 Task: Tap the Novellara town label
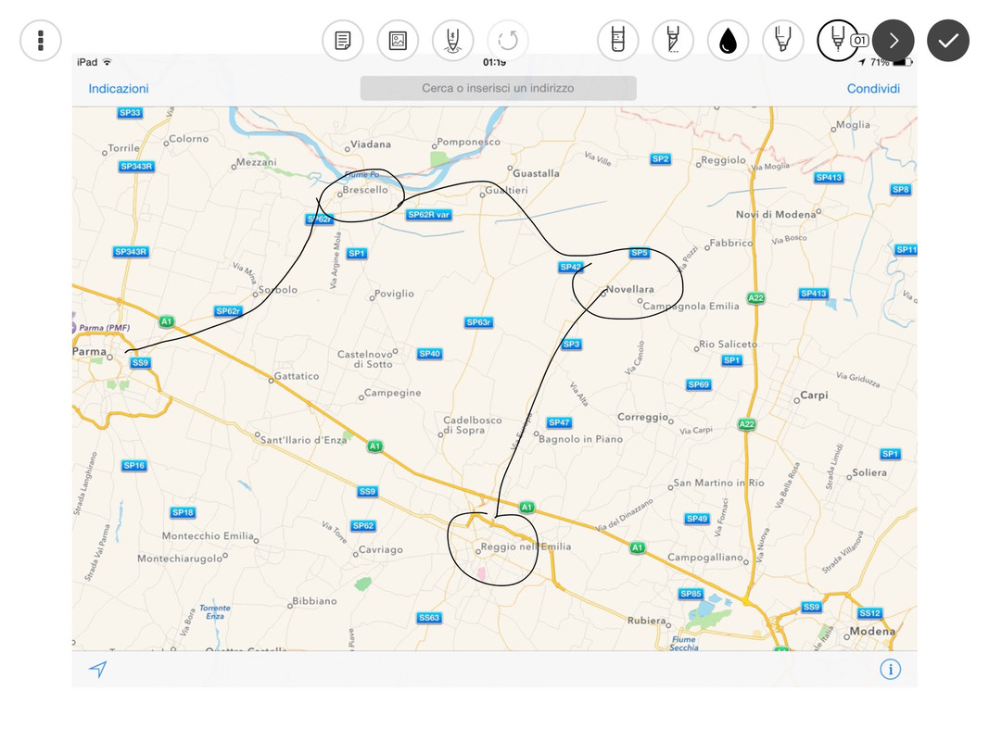pyautogui.click(x=629, y=289)
